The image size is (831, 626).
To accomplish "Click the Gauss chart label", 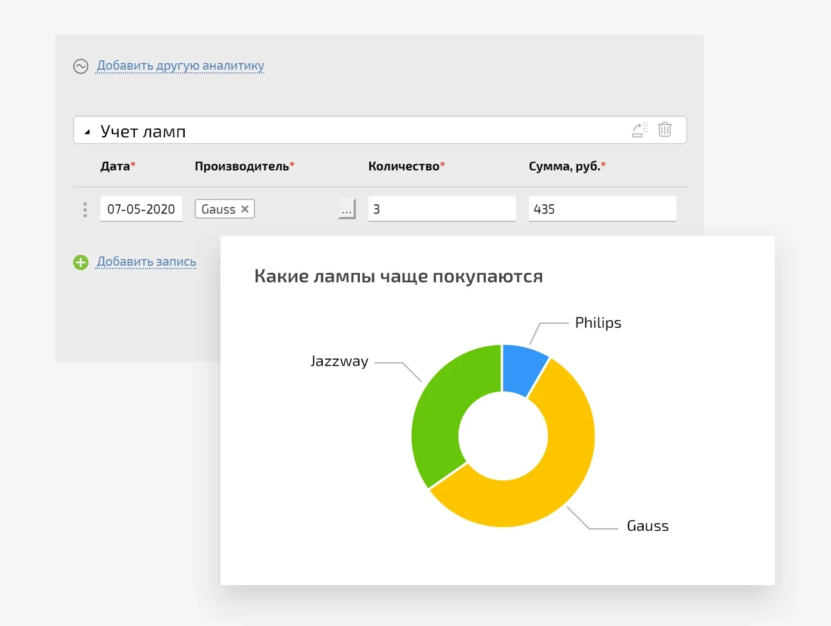I will (x=648, y=526).
